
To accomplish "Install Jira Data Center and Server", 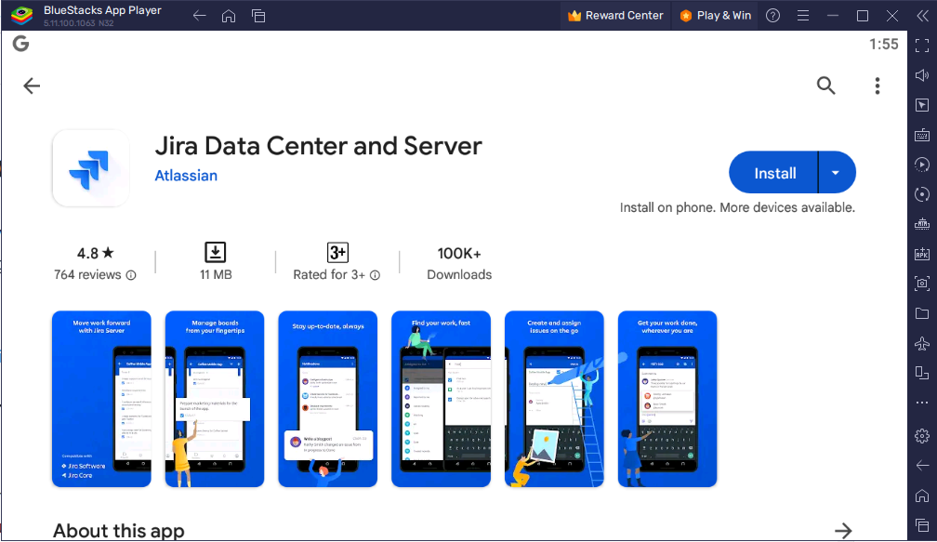I will [774, 173].
